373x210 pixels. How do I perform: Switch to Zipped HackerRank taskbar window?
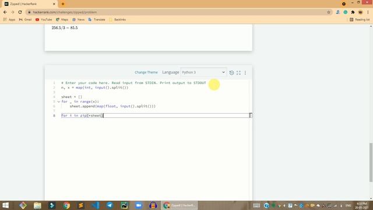click(x=180, y=205)
